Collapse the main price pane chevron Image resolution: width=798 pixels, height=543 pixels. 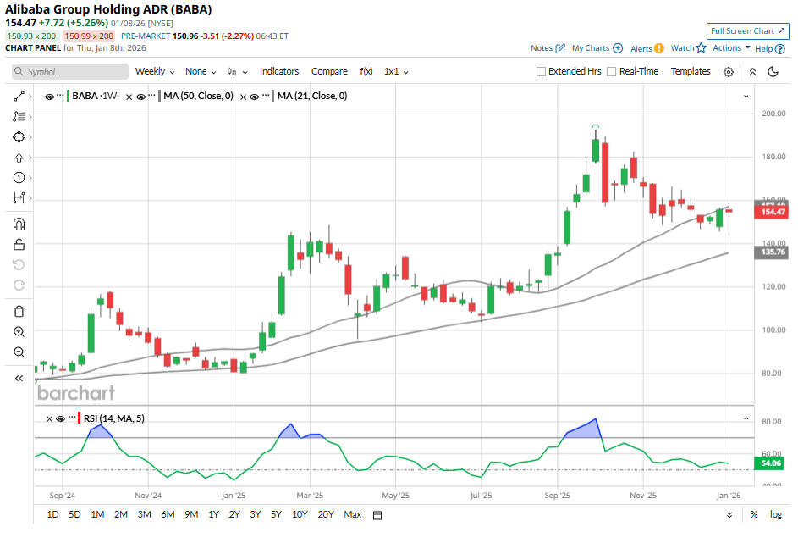pos(746,97)
